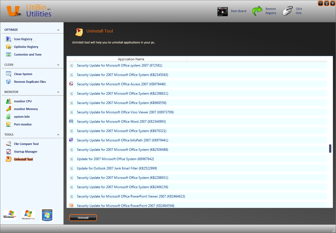Click the Scan Registry icon
Viewport: 336px width, 233px height.
coord(9,39)
